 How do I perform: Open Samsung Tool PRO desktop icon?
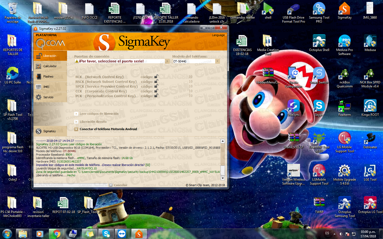click(319, 12)
